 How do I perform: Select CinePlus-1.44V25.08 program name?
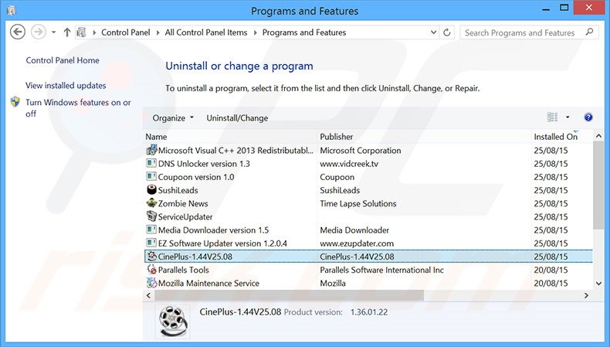click(x=195, y=257)
